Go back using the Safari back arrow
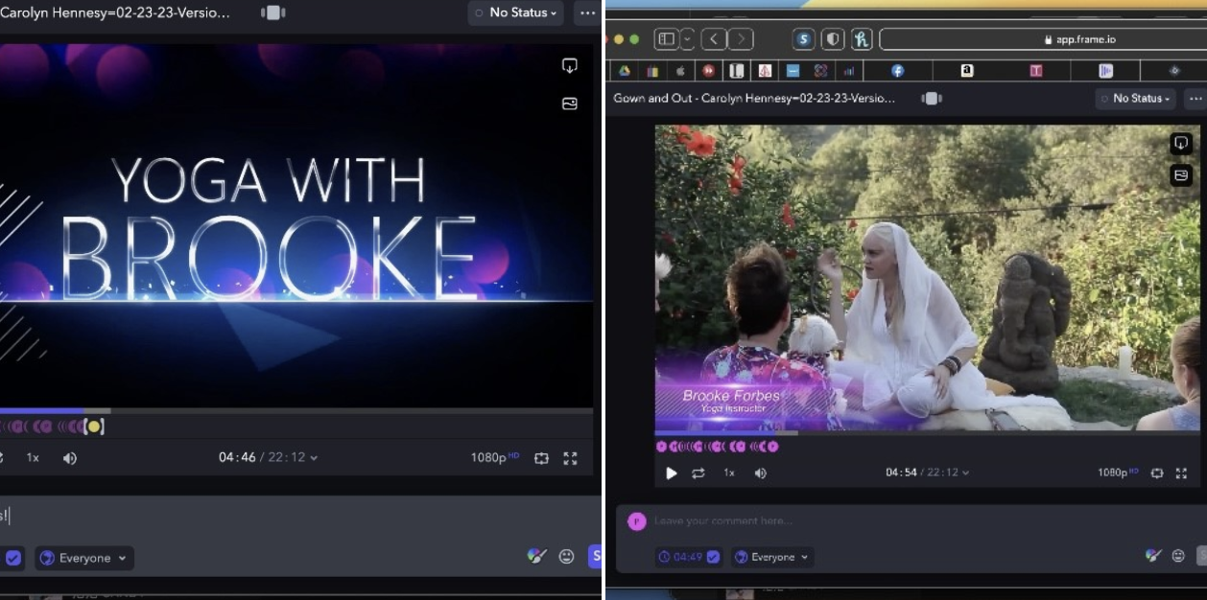This screenshot has height=600, width=1207. [714, 39]
